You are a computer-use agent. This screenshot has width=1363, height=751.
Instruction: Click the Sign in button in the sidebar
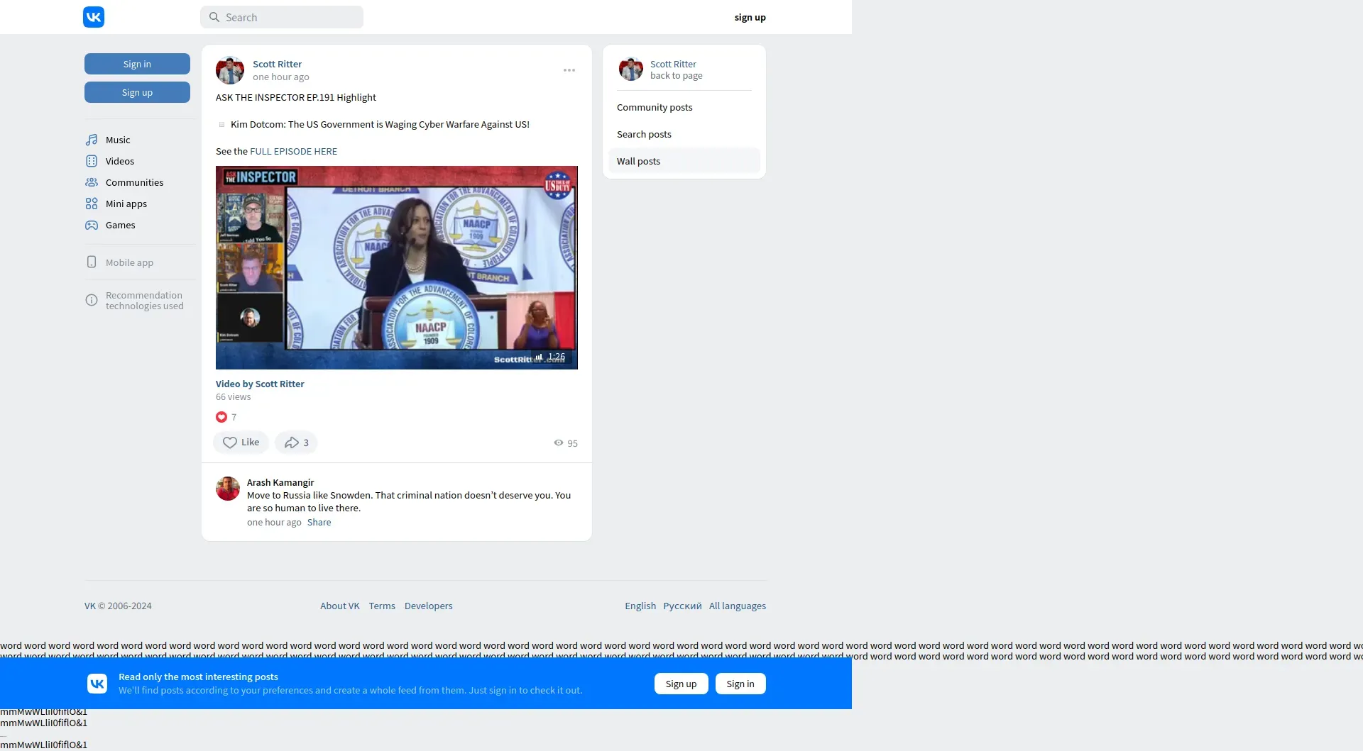137,64
